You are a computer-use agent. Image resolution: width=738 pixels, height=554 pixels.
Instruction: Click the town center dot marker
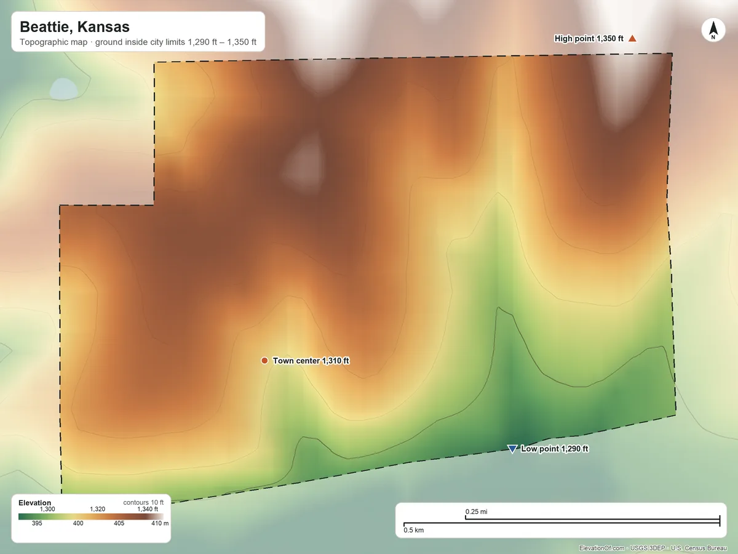(264, 361)
